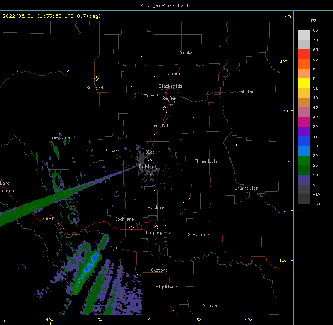333x325 pixels.
Task: Click the Calgary label
Action: click(154, 233)
